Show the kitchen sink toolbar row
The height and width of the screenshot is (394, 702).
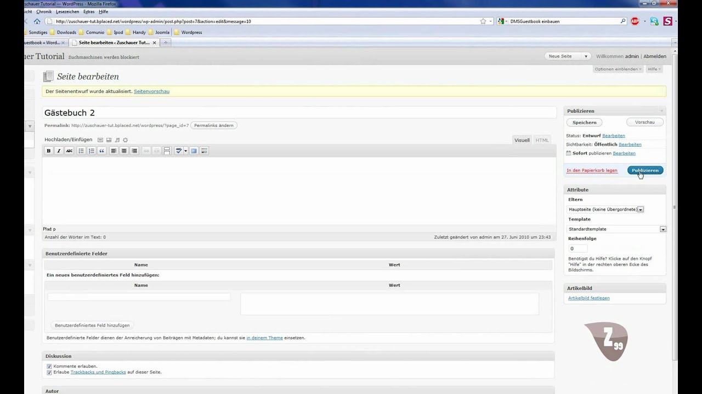[204, 151]
